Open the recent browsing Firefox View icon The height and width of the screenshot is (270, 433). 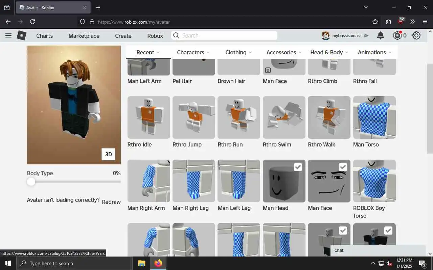[7, 7]
